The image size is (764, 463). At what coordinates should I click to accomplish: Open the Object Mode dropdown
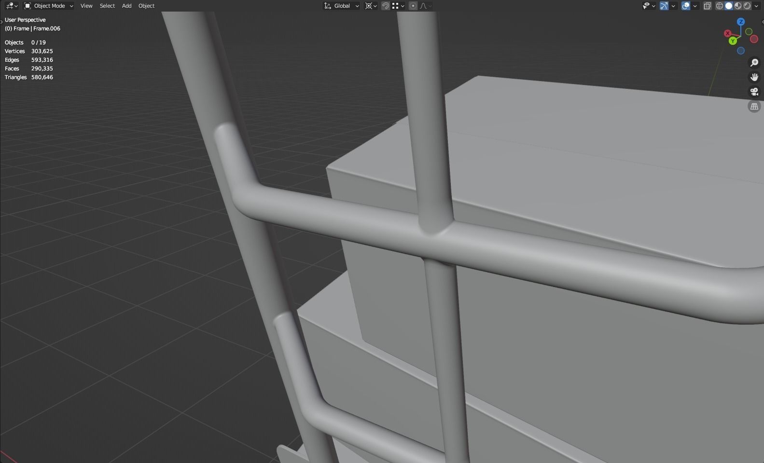48,6
